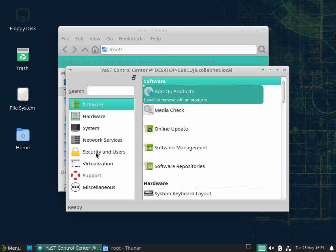The height and width of the screenshot is (252, 336).
Task: Select the Software category icon in YaST
Action: click(x=75, y=104)
